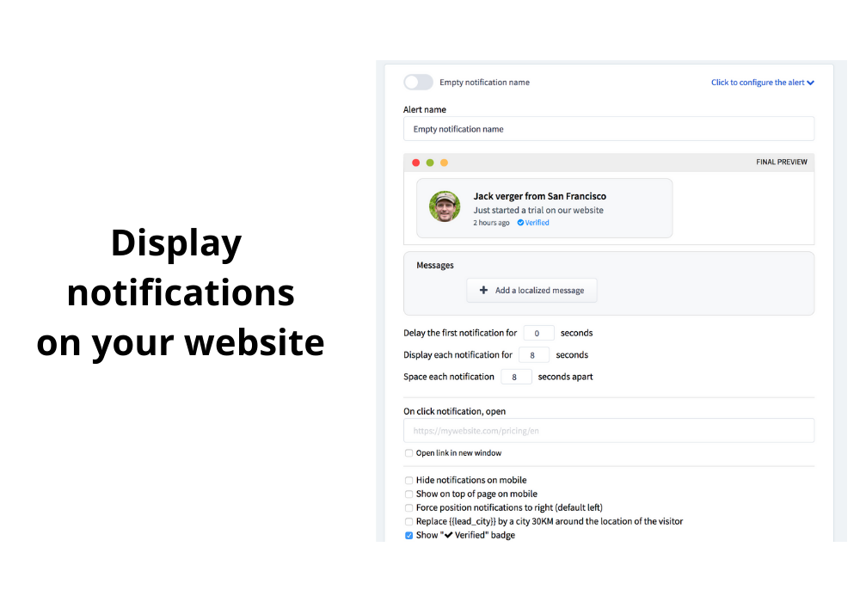The width and height of the screenshot is (860, 602).
Task: Enable Open link in new window
Action: [x=409, y=453]
